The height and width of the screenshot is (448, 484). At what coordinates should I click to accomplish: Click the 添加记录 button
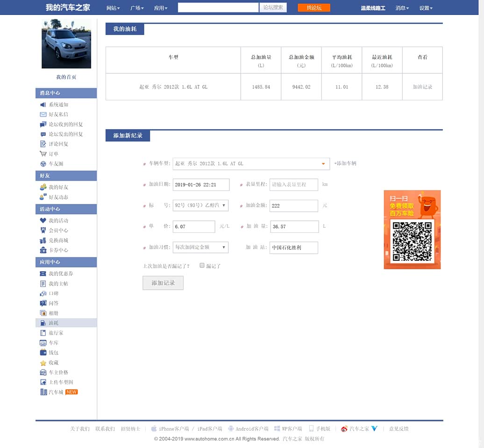point(163,283)
